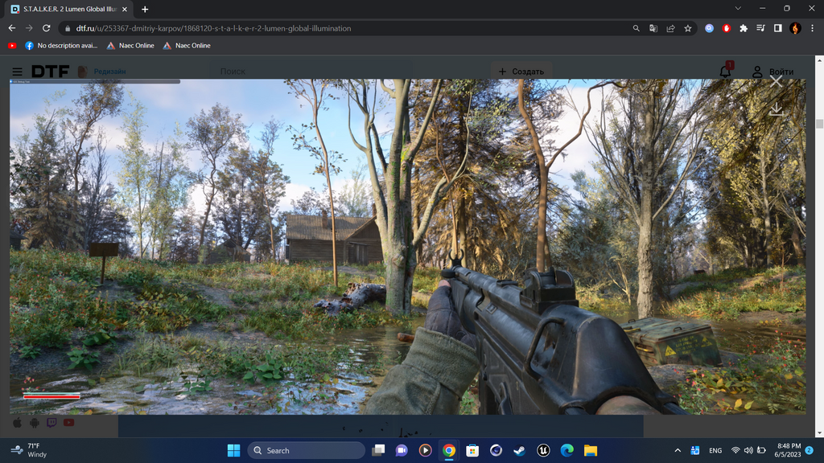The height and width of the screenshot is (463, 824).
Task: Open the Facebook 'No description avai...' bookmark
Action: click(x=61, y=46)
